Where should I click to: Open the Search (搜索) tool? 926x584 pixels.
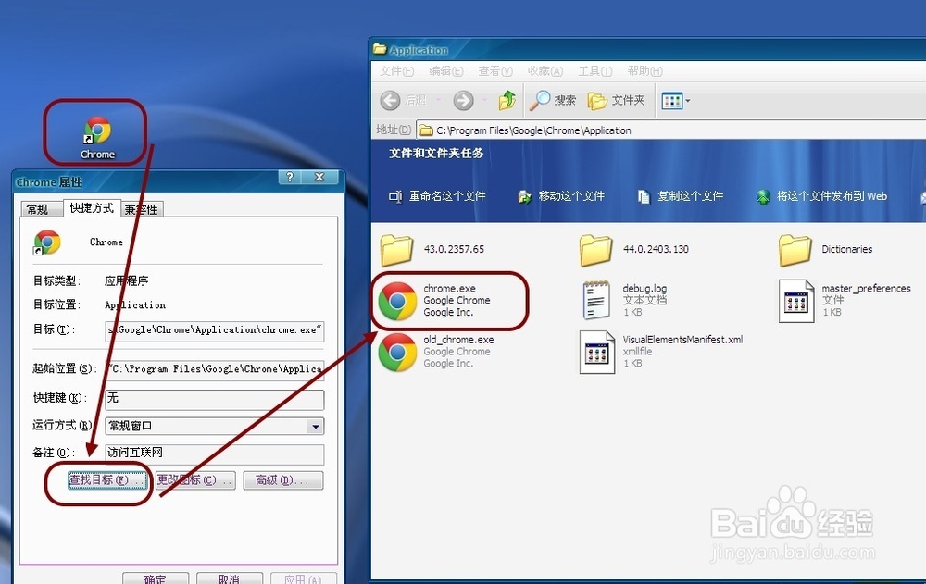[x=553, y=100]
